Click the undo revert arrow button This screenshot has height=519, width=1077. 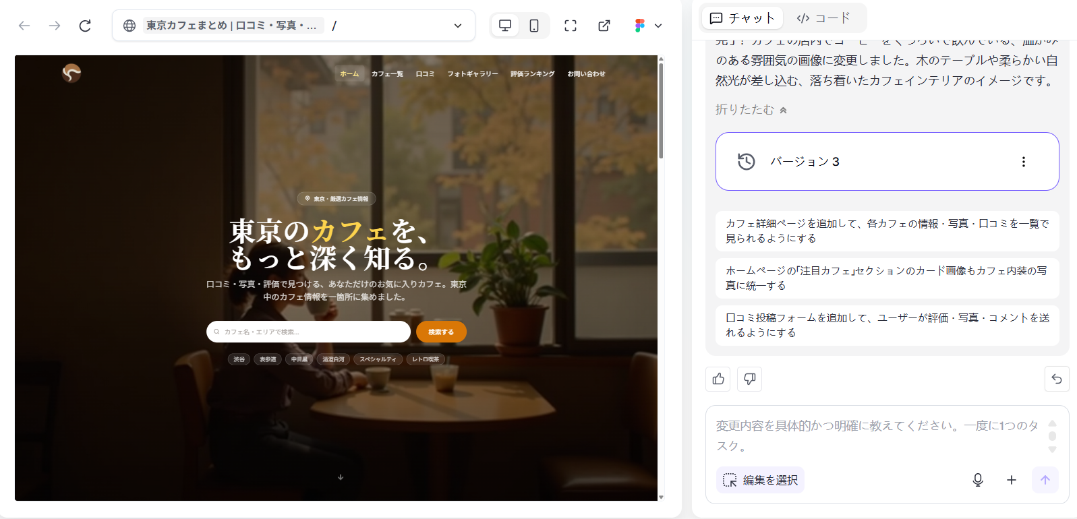pos(1057,379)
